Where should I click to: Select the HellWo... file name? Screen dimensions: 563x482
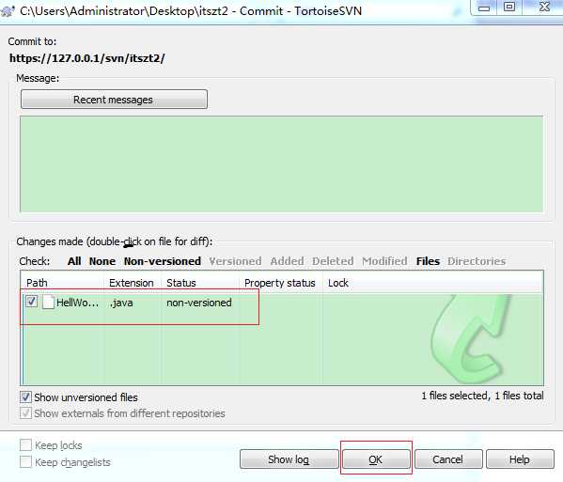point(77,303)
